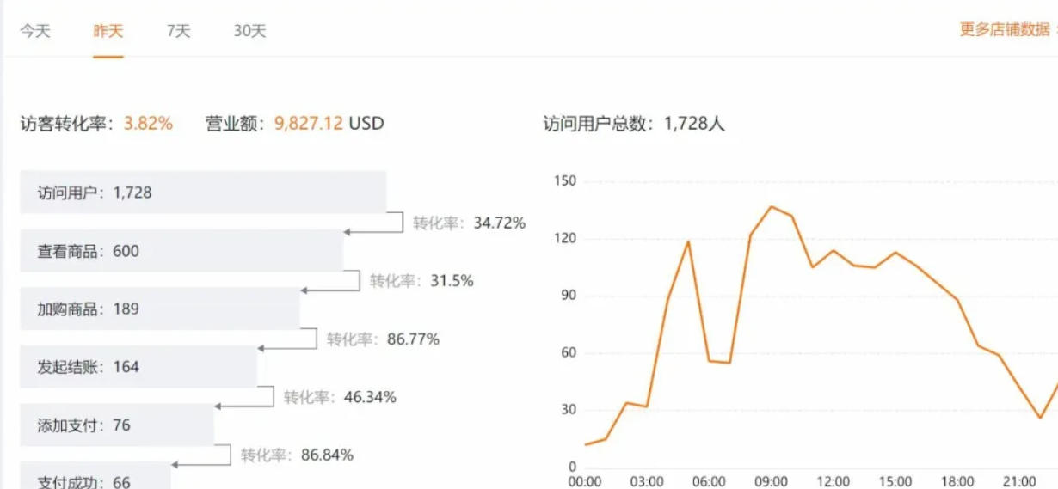Select the 86.77% conversion rate label
Screen dimensions: 1058x489
pyautogui.click(x=383, y=339)
